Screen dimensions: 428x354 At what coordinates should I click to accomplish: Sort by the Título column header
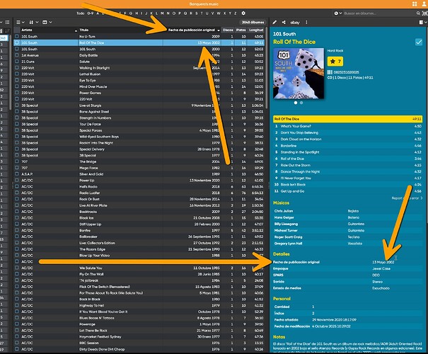(x=120, y=30)
